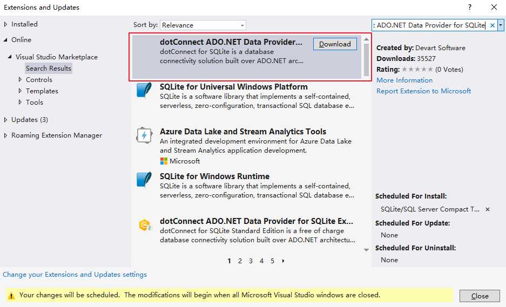
Task: Expand the Tools node
Action: pos(20,102)
